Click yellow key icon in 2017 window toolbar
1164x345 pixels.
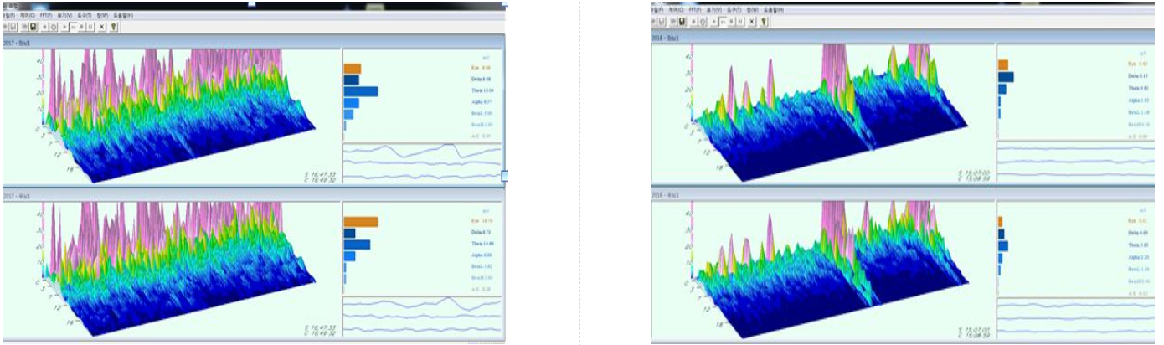point(113,27)
